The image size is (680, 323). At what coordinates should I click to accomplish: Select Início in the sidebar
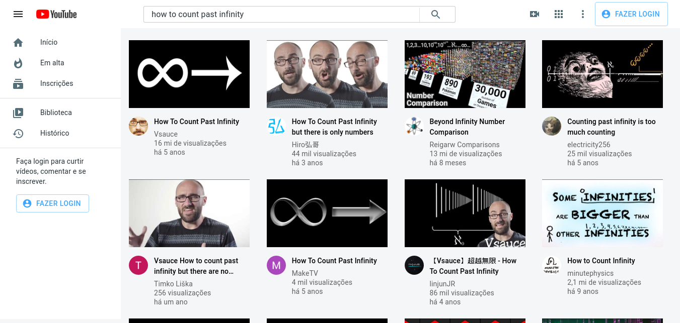[x=49, y=42]
